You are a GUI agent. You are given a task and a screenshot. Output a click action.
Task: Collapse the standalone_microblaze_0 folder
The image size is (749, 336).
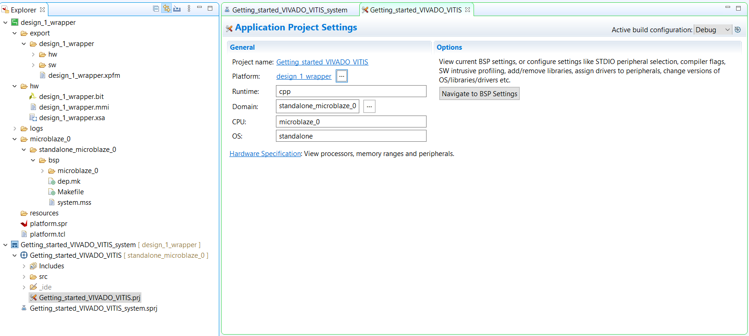tap(23, 150)
